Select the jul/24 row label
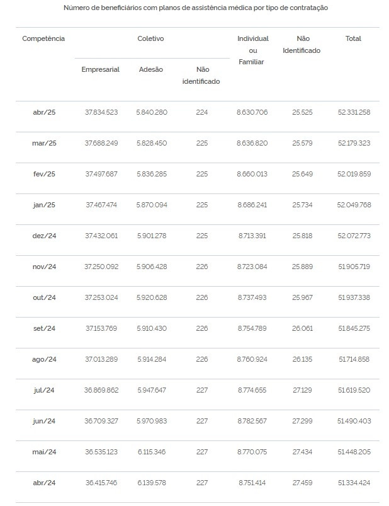 44,390
